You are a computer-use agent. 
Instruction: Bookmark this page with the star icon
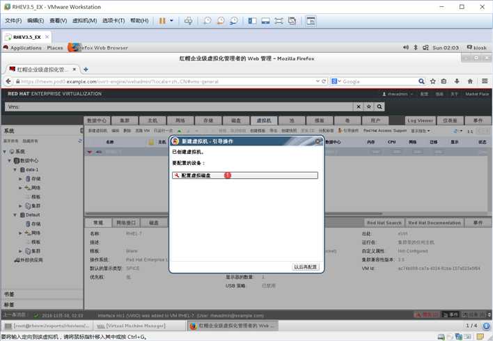coord(433,81)
